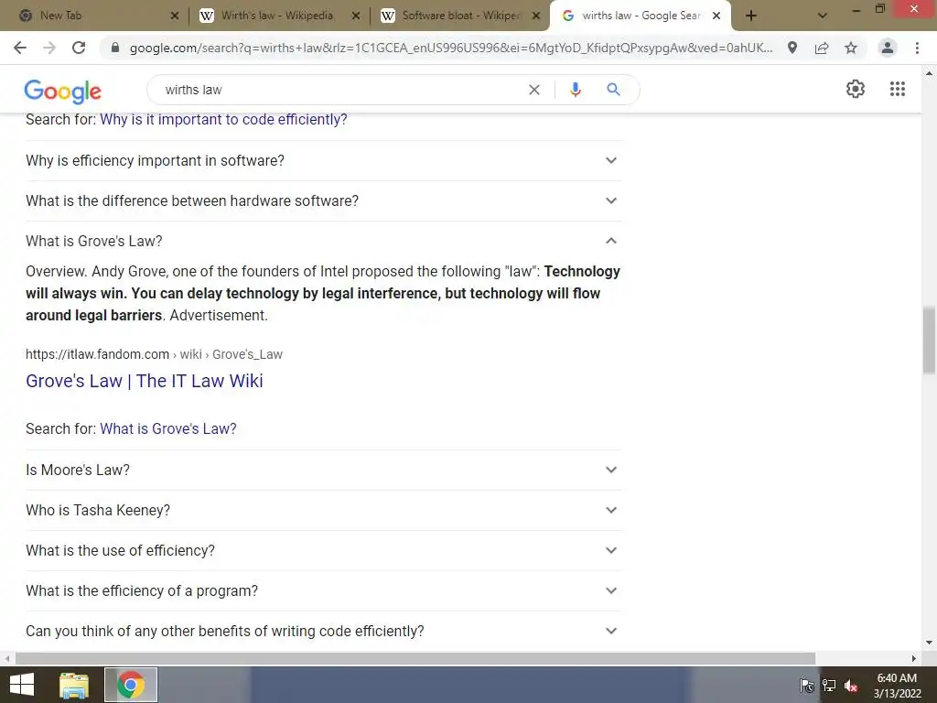
Task: Open the itlaw.fandom.com breadcrumb URL
Action: click(154, 354)
